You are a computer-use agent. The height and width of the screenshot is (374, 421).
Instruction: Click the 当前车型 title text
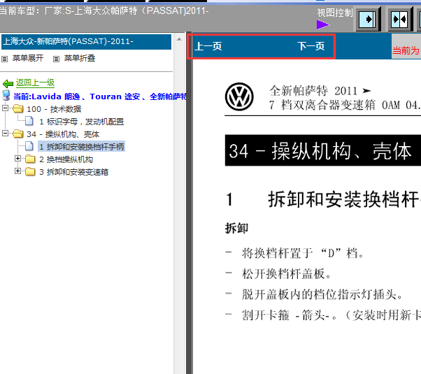click(x=104, y=10)
